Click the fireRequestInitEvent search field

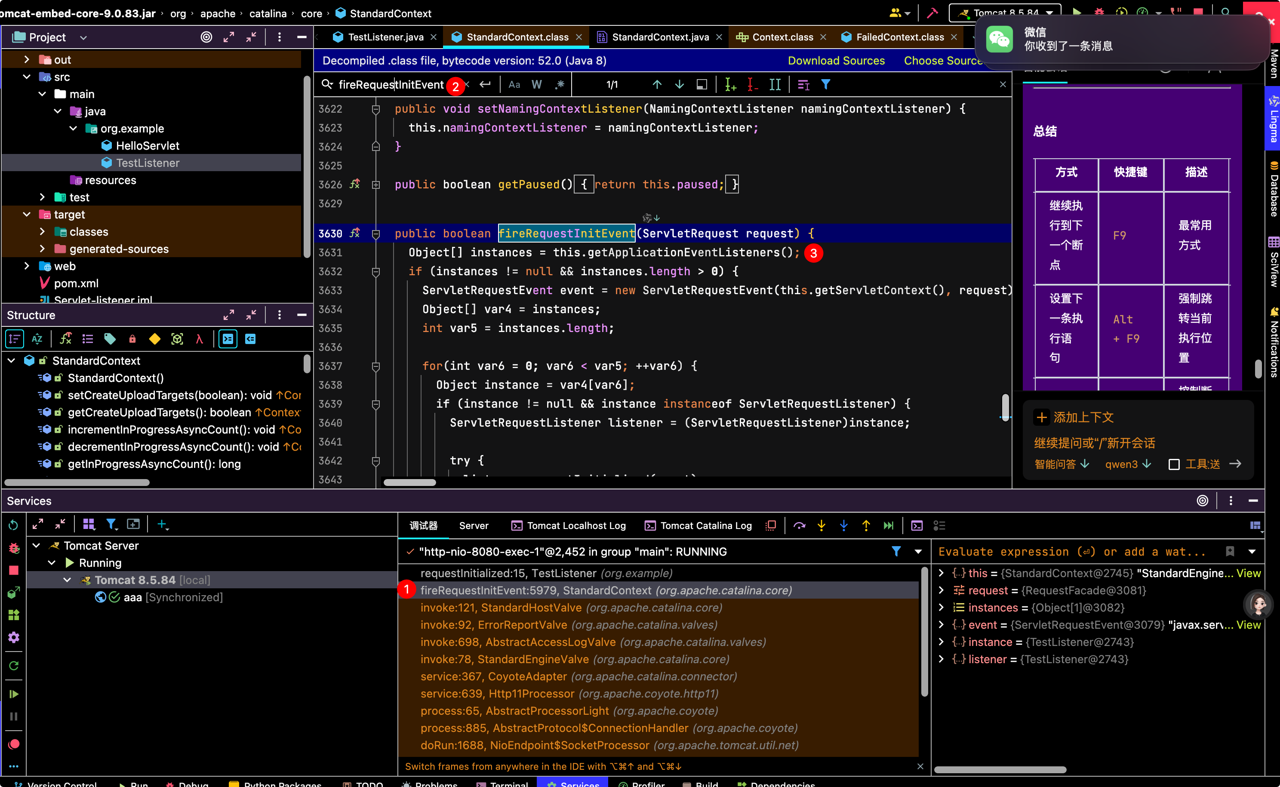pyautogui.click(x=391, y=84)
